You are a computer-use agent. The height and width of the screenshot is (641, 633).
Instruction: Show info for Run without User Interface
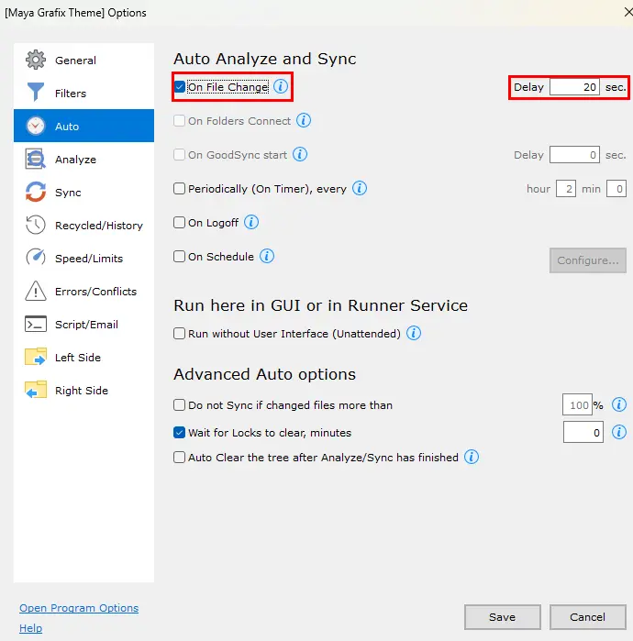414,333
